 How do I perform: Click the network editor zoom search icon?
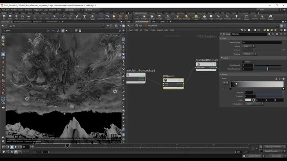(x=282, y=30)
